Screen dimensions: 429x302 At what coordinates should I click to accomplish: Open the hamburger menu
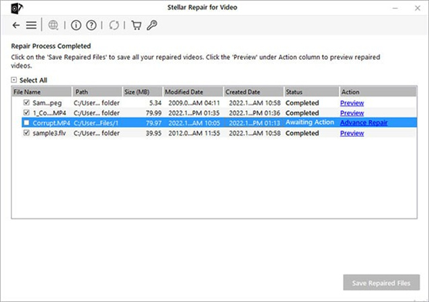coord(31,26)
